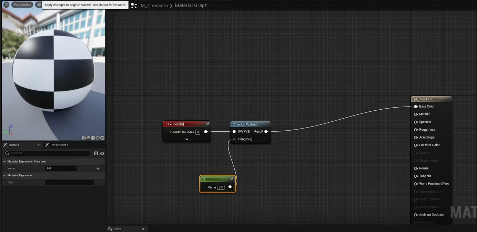Select the Stats tab
The width and height of the screenshot is (477, 232).
[117, 229]
